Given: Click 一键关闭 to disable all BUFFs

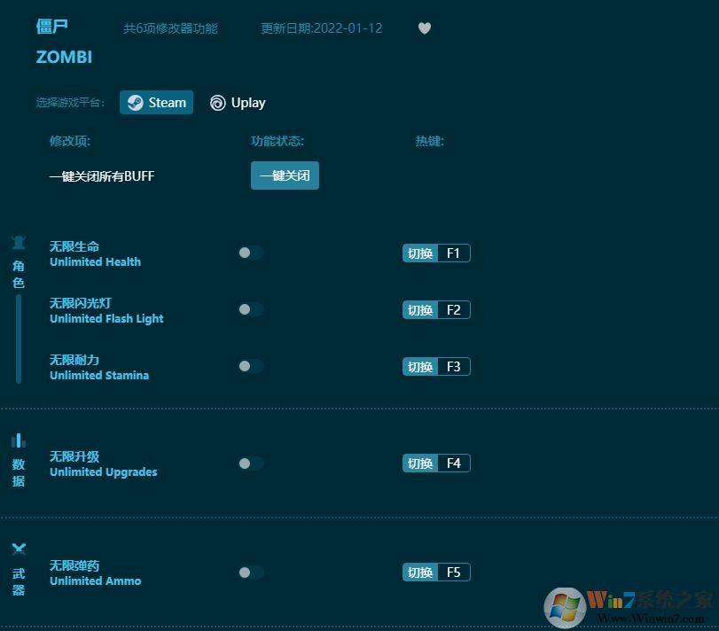Looking at the screenshot, I should point(285,175).
